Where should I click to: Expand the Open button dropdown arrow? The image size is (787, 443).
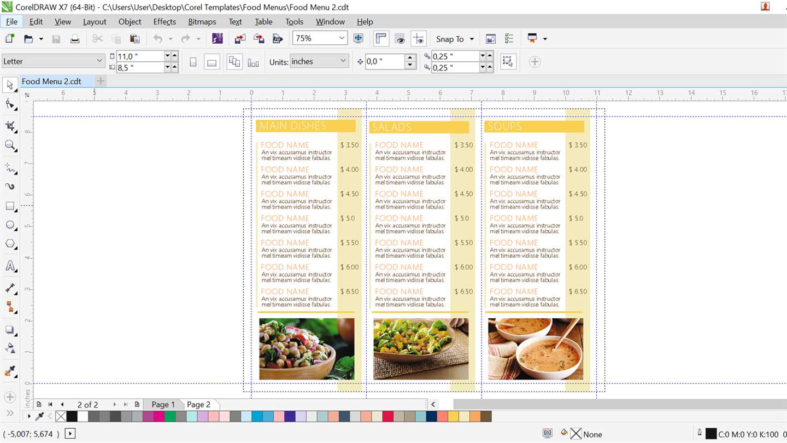coord(41,39)
